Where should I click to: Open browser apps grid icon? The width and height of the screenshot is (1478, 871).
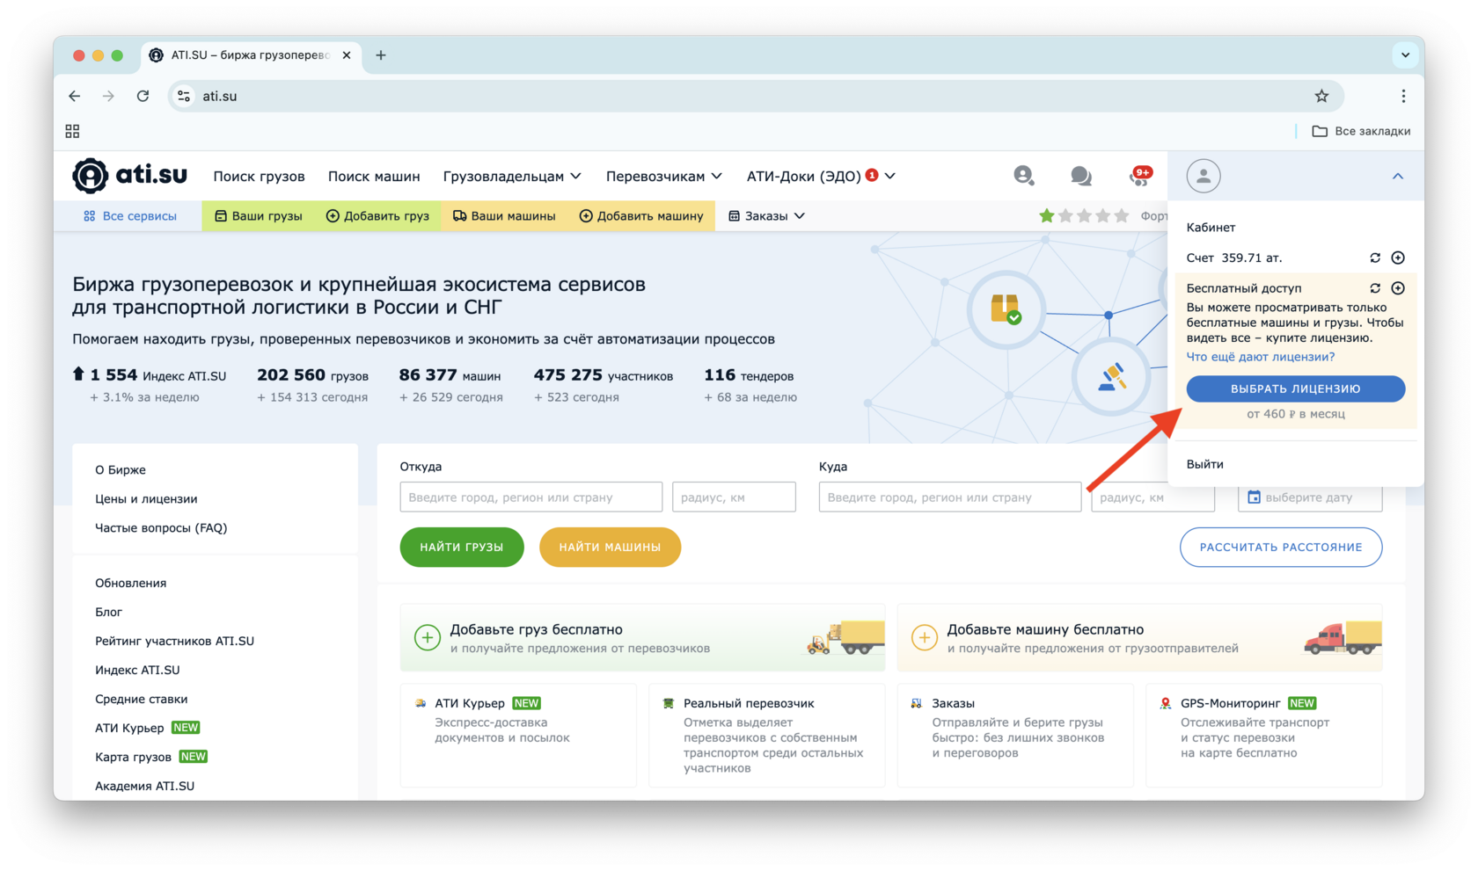pyautogui.click(x=72, y=131)
